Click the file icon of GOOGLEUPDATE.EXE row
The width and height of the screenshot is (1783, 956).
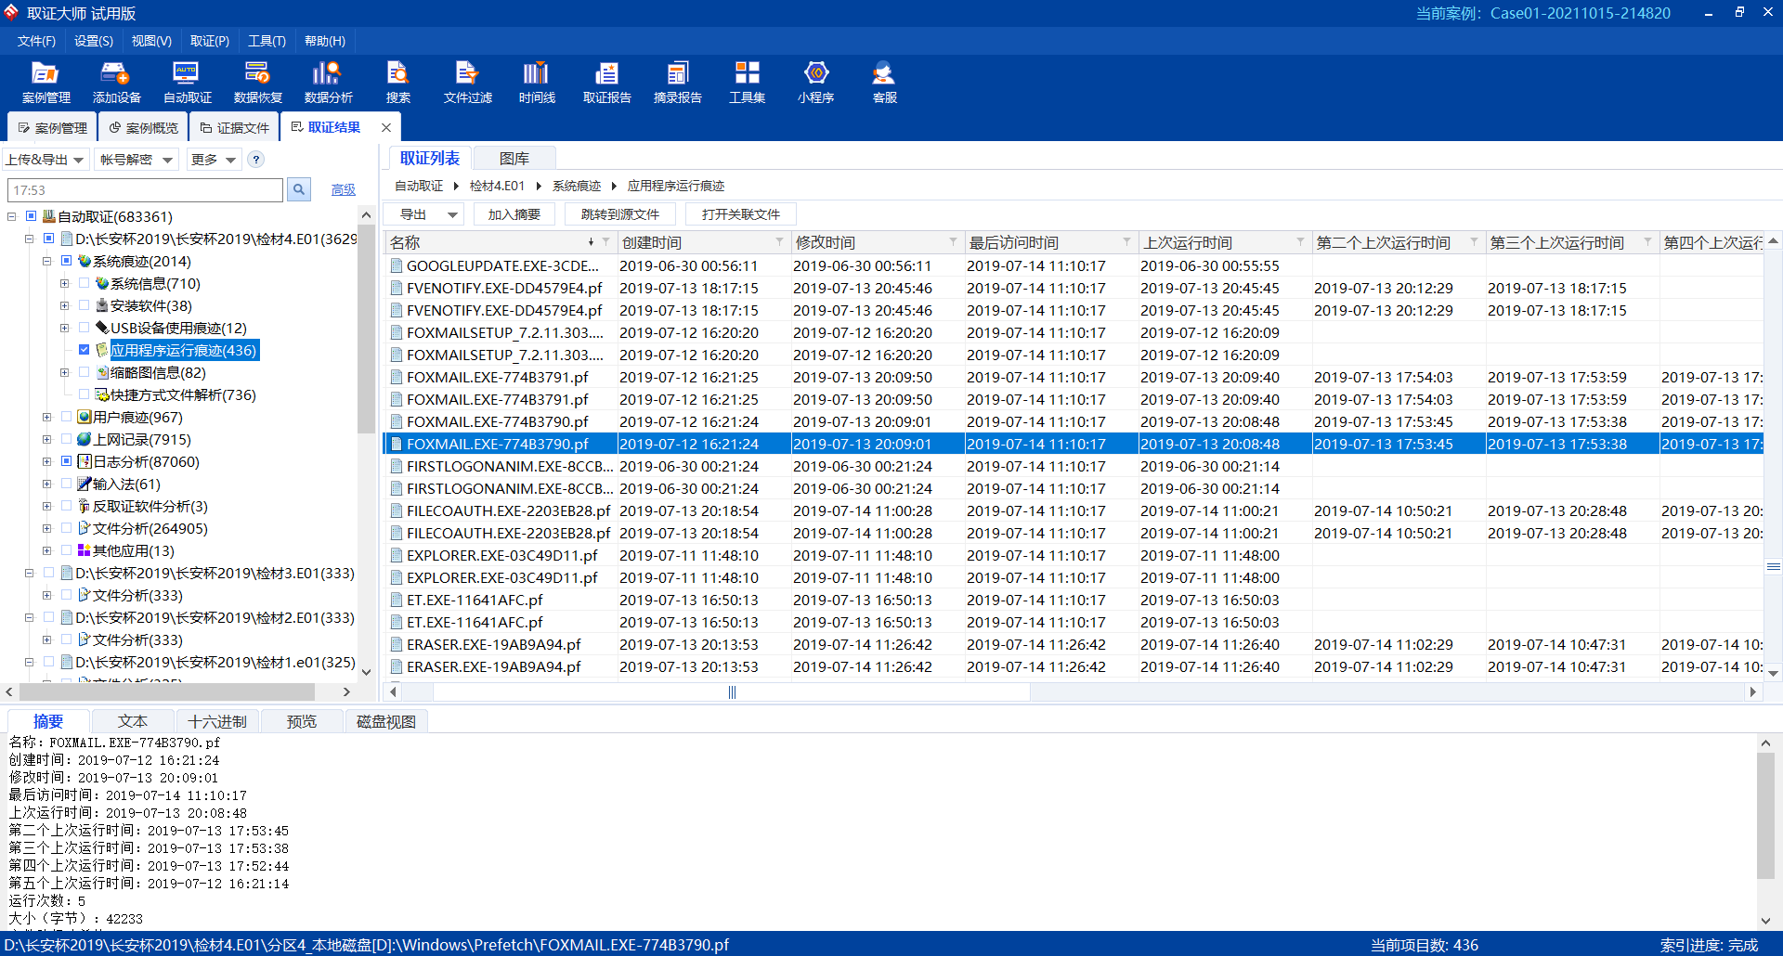[397, 265]
